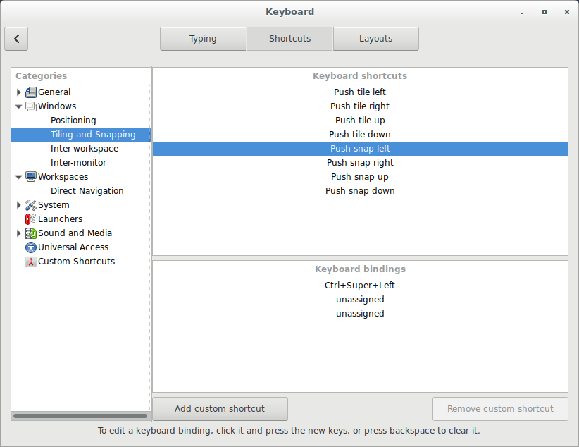Click the Workspaces monitor icon

click(x=31, y=177)
